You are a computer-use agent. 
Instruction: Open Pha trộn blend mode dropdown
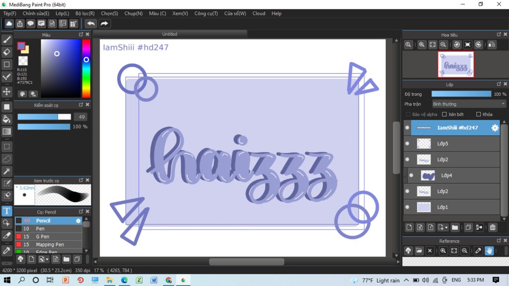[469, 104]
